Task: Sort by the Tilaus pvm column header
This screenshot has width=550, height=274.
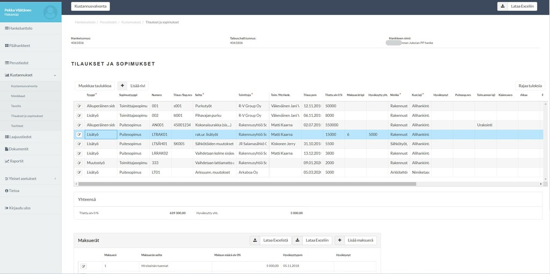Action: [310, 95]
